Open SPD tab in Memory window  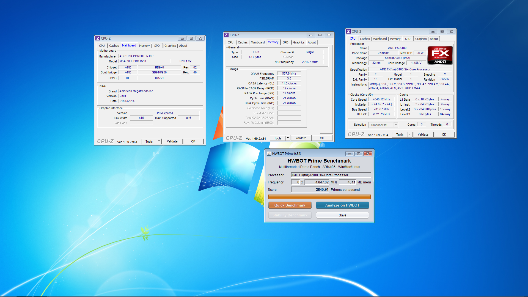point(285,42)
